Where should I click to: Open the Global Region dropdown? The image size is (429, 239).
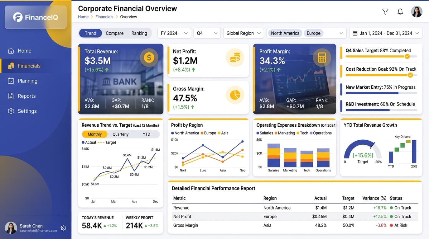point(243,33)
